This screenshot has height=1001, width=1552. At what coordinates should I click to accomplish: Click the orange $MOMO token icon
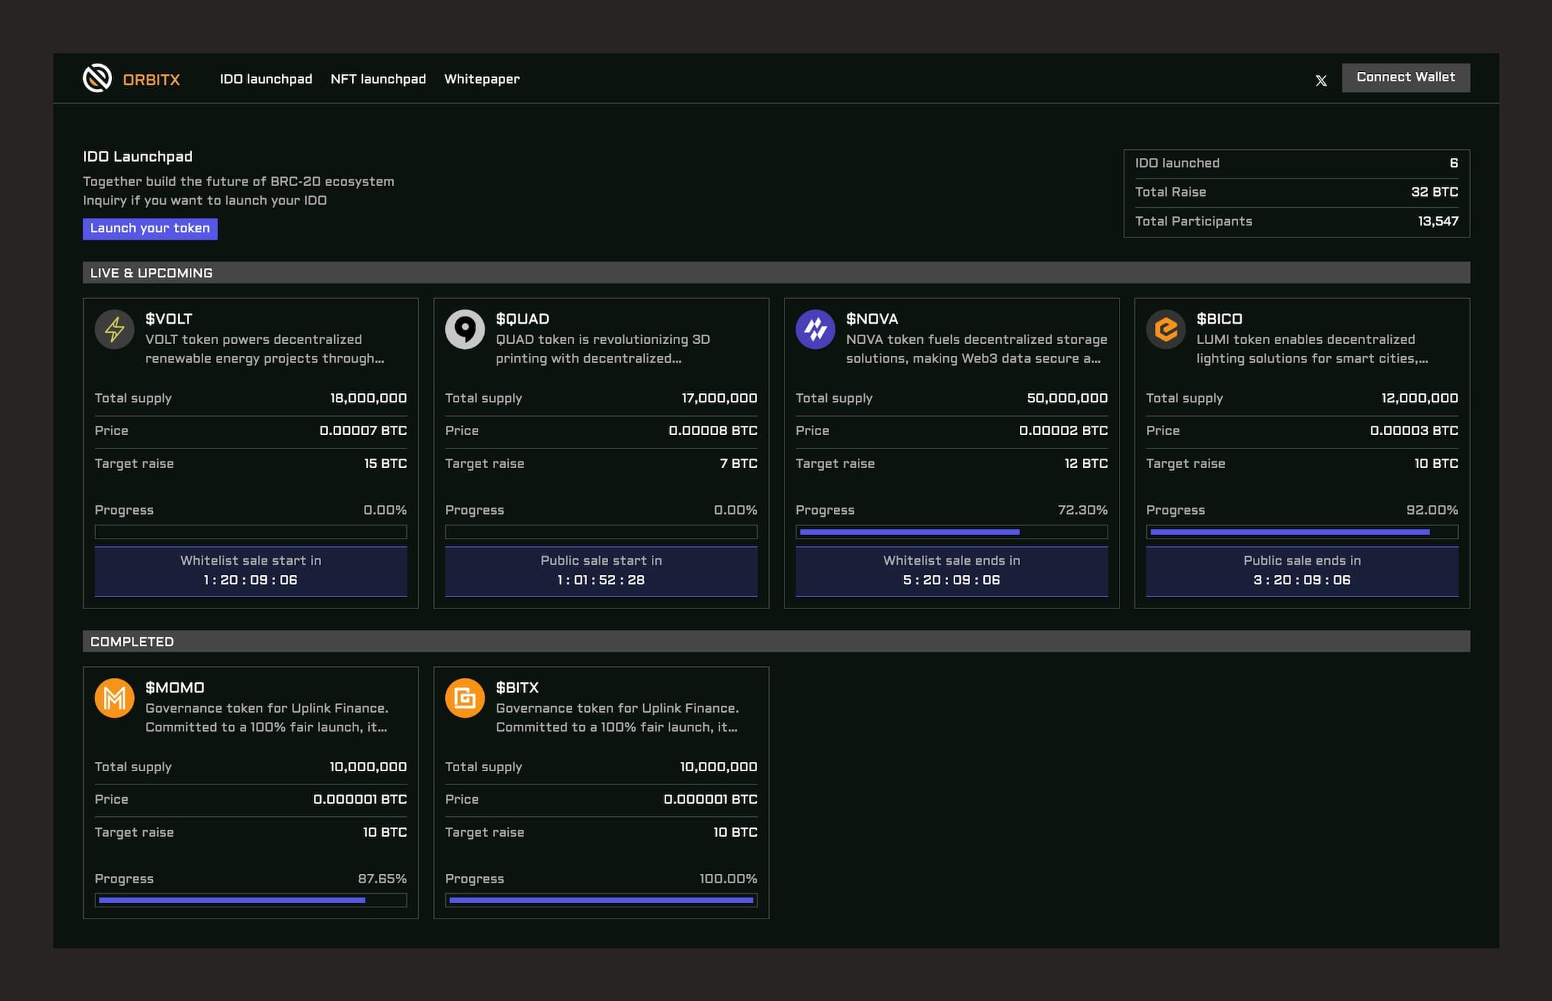(114, 698)
